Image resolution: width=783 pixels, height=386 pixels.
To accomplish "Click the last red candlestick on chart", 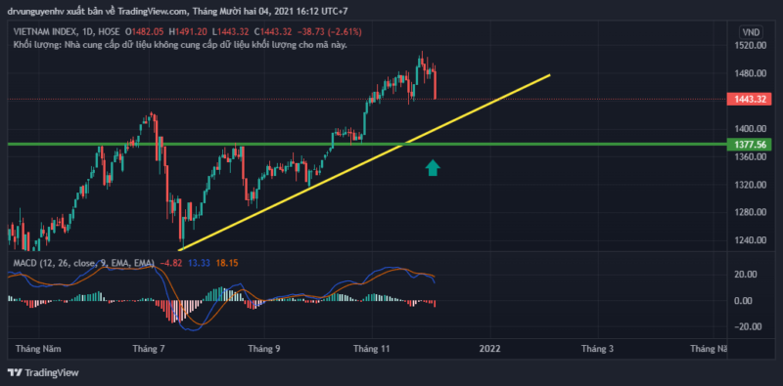I will (x=435, y=82).
